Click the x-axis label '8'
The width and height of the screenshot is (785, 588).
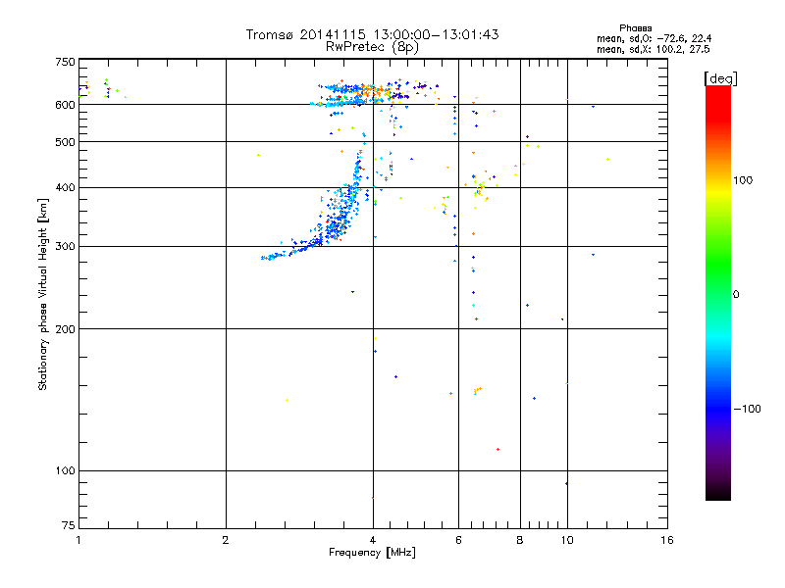[x=520, y=540]
